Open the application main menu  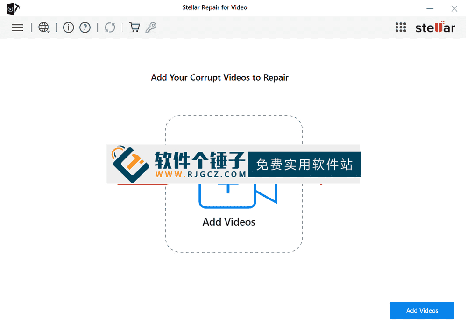click(17, 27)
